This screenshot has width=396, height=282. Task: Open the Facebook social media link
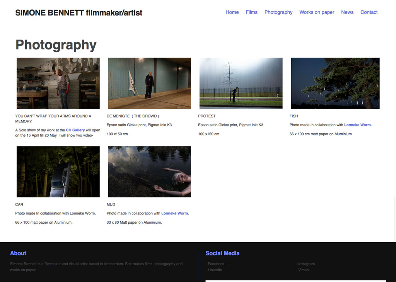point(216,264)
